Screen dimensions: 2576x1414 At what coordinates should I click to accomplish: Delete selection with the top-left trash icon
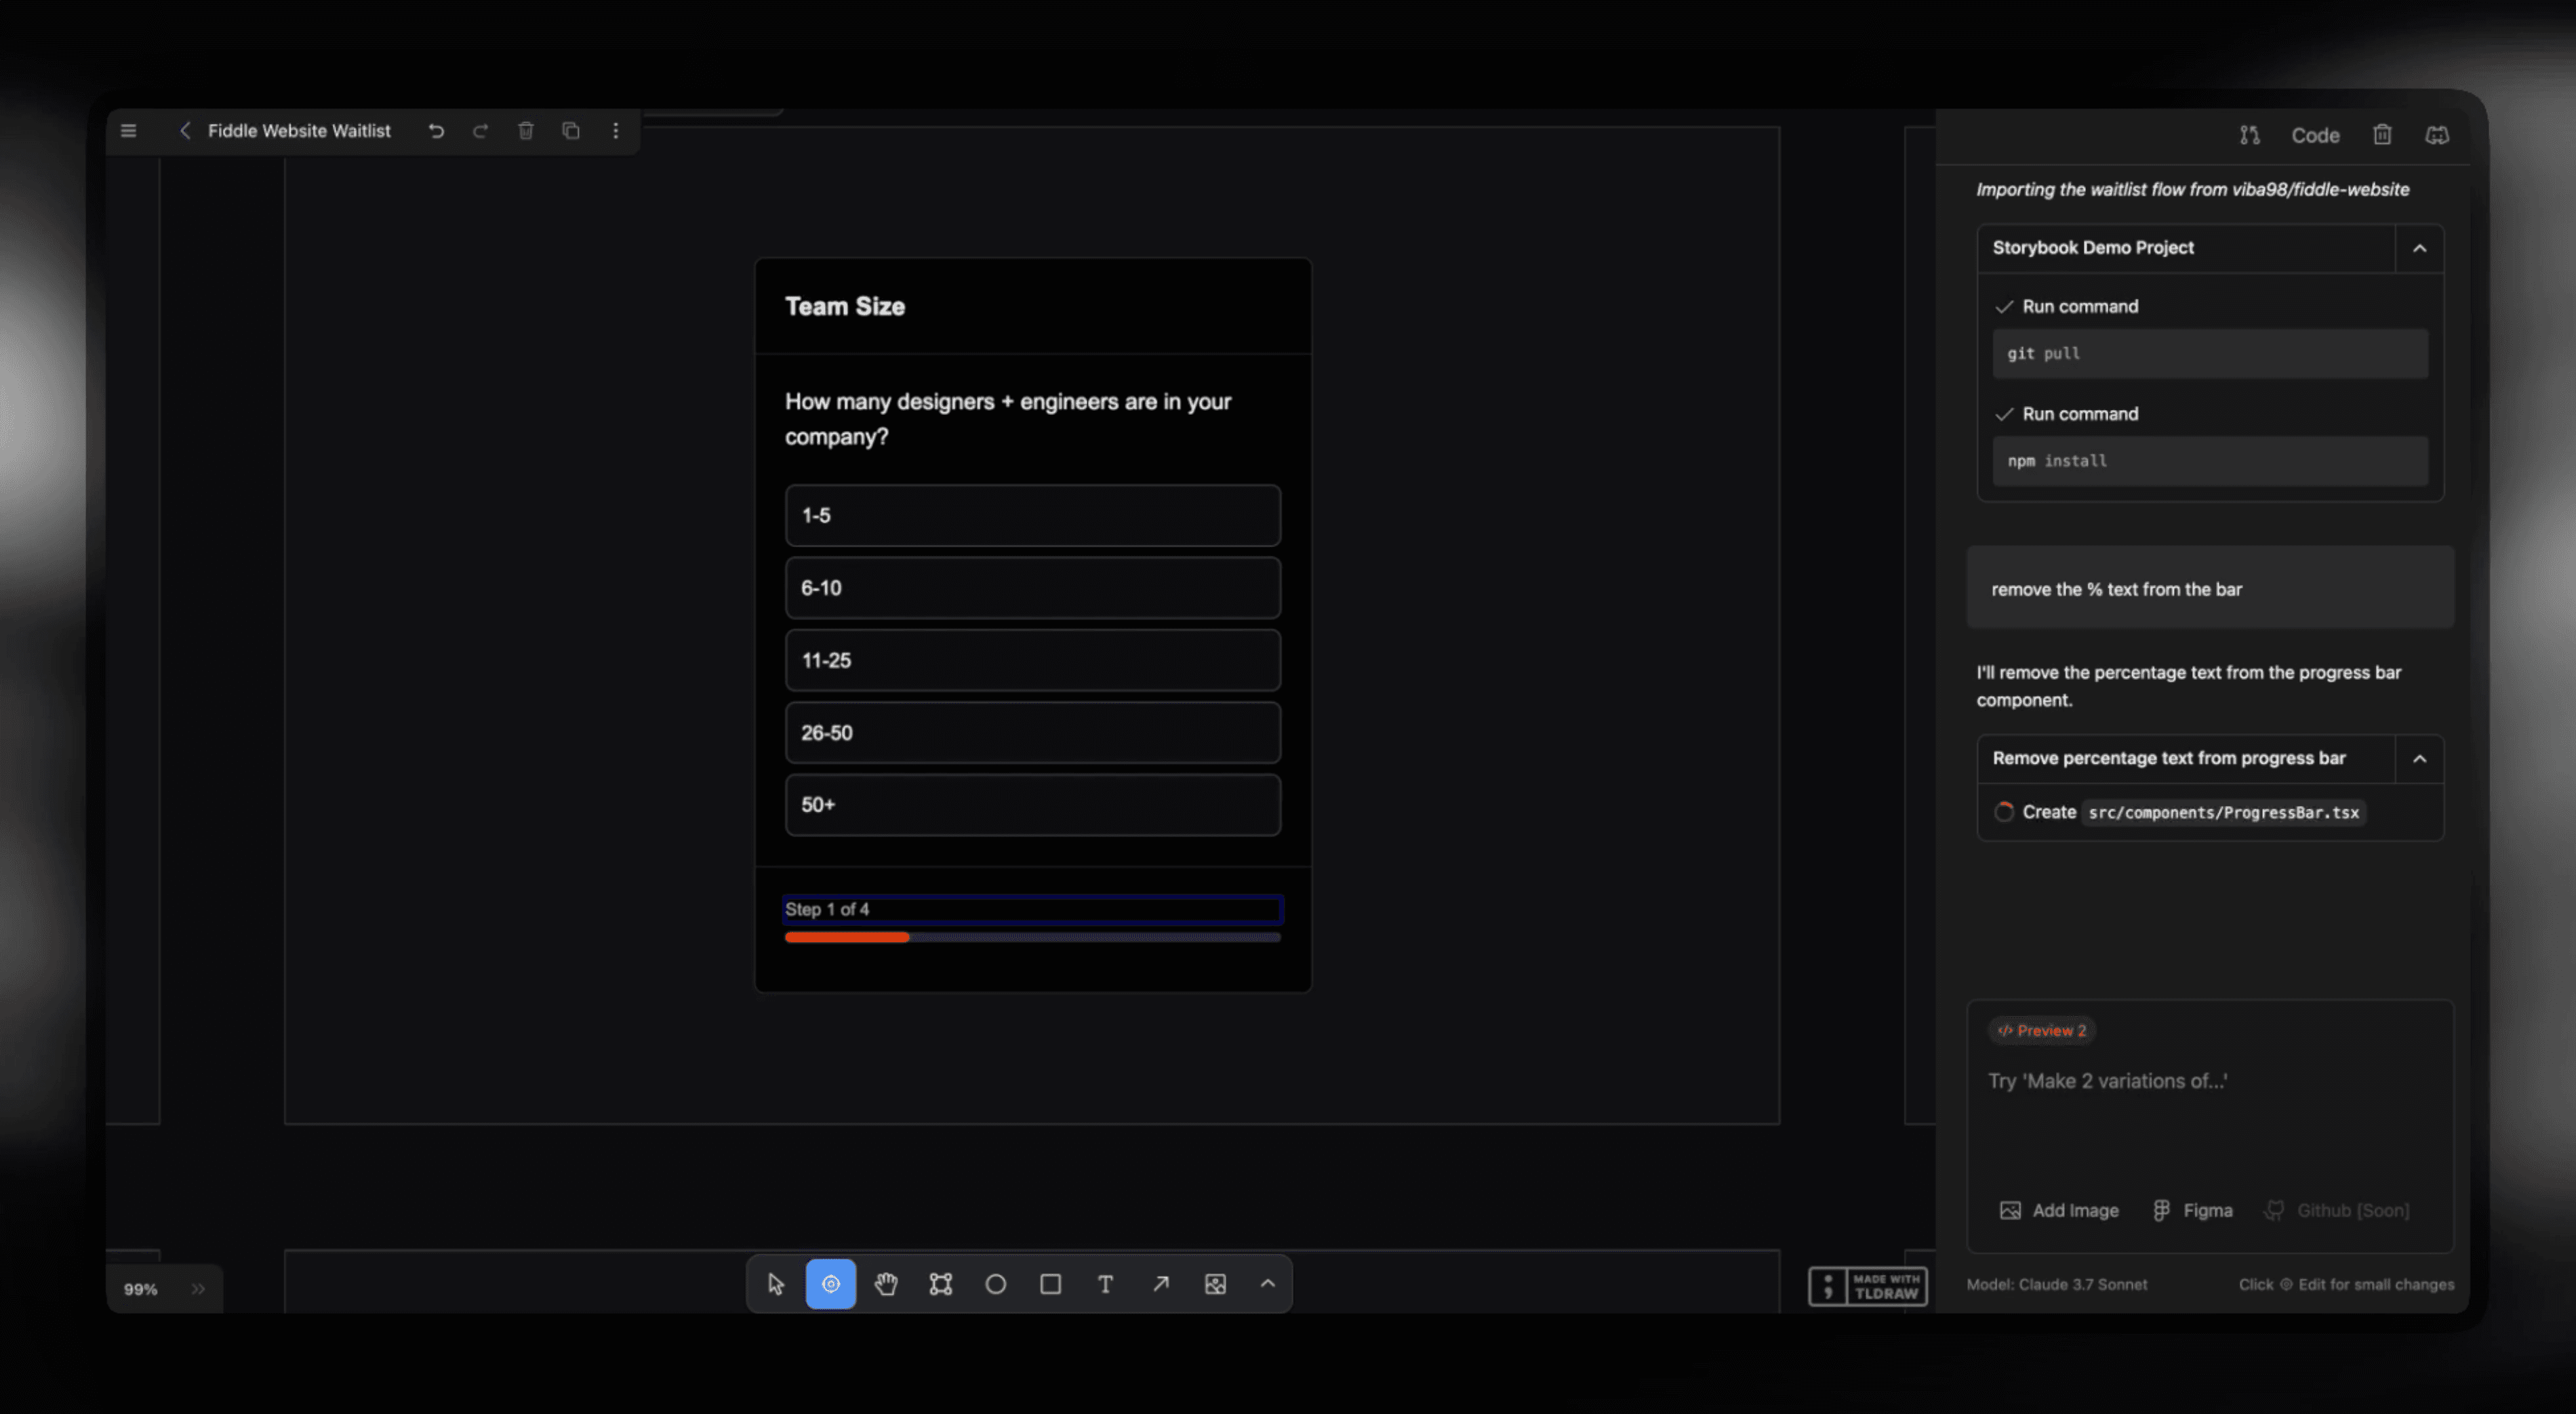[526, 131]
